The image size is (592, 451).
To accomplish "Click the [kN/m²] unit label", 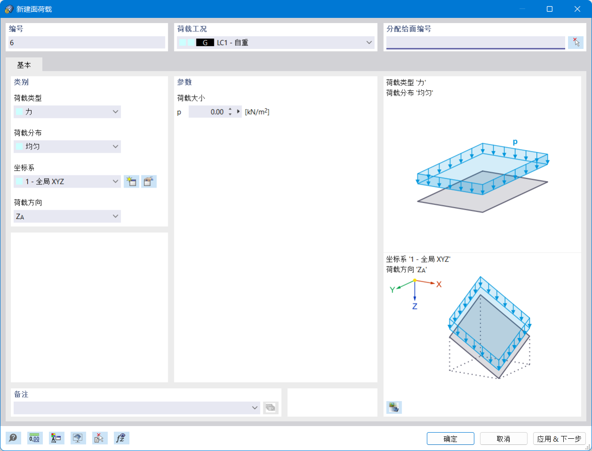I will click(257, 112).
